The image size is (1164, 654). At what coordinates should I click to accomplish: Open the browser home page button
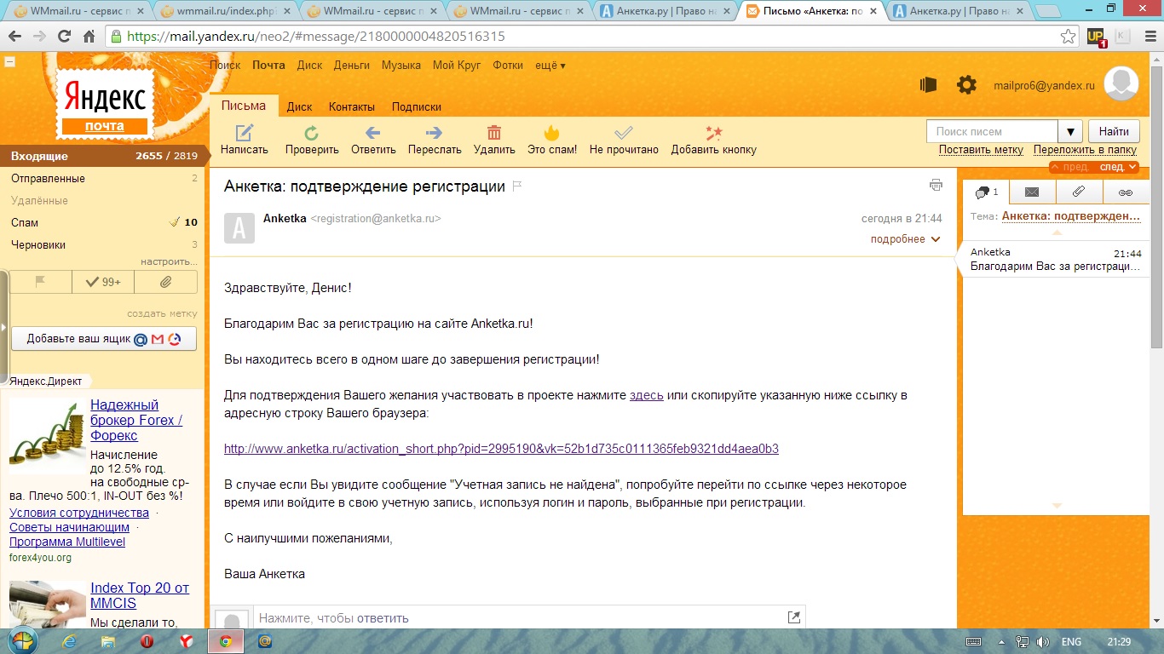(89, 37)
